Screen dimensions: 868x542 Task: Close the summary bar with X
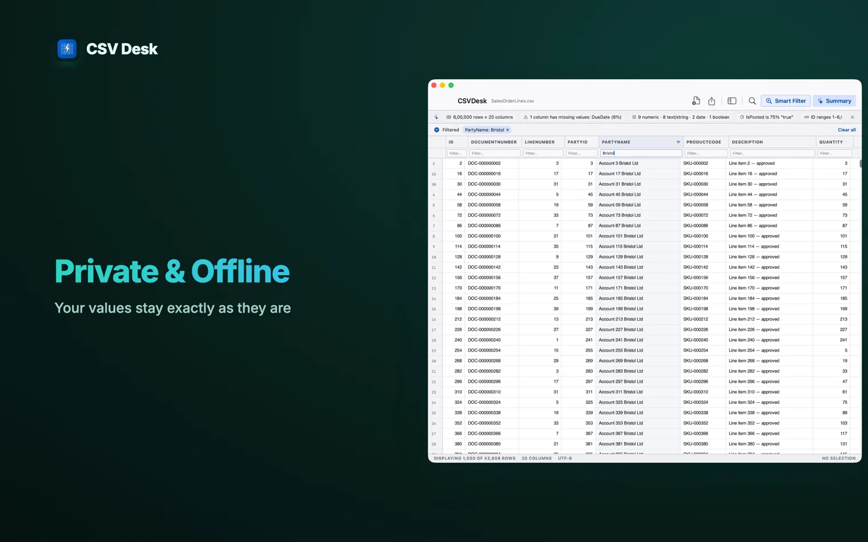[852, 117]
